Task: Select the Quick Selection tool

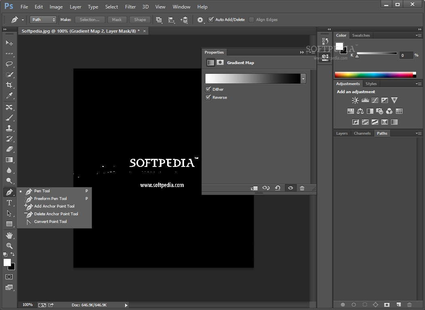Action: (9, 75)
